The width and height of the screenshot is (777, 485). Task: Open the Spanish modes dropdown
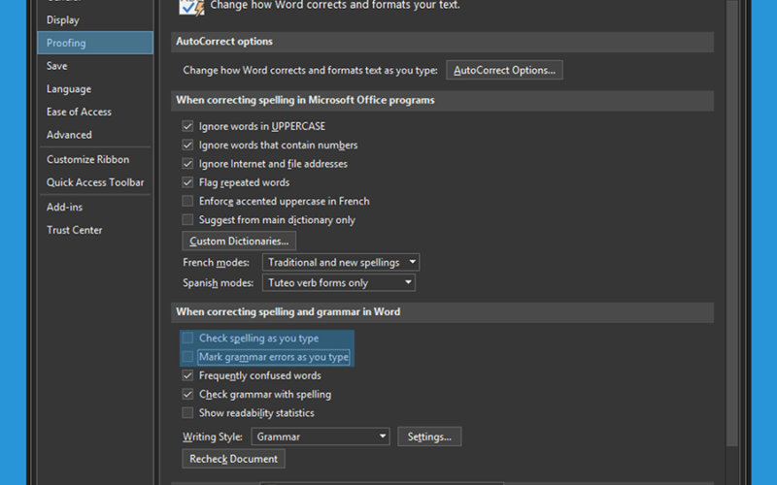[338, 282]
